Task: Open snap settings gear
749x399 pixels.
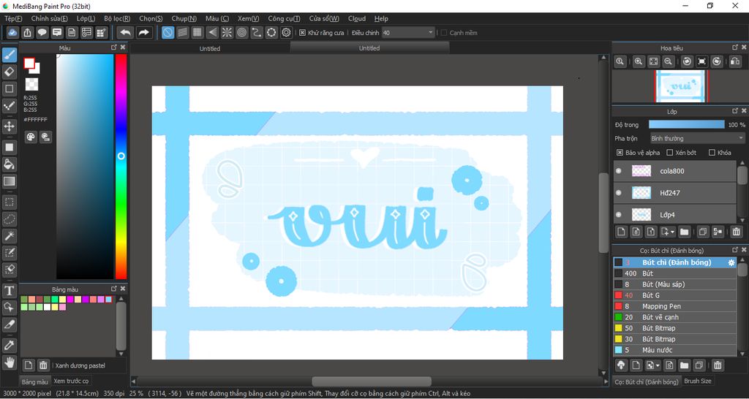Action: pyautogui.click(x=286, y=32)
